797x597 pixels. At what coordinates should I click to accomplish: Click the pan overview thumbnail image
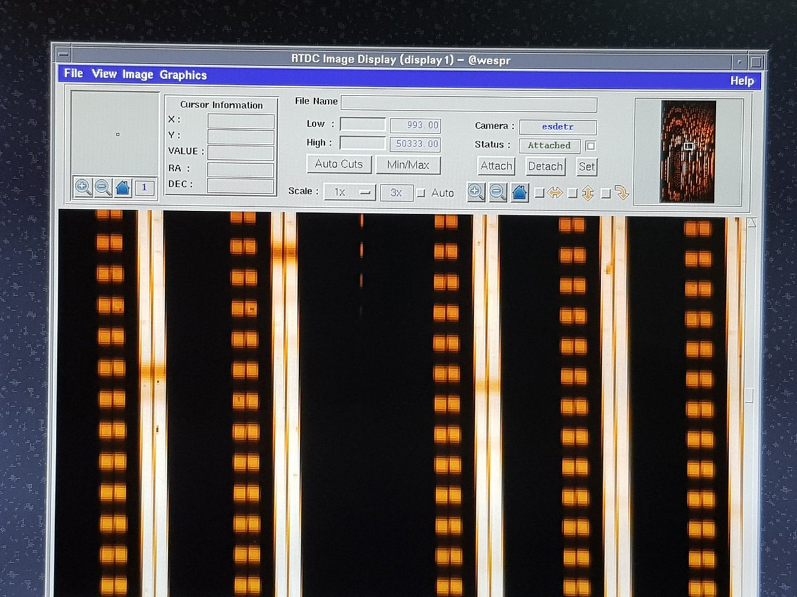pyautogui.click(x=688, y=151)
